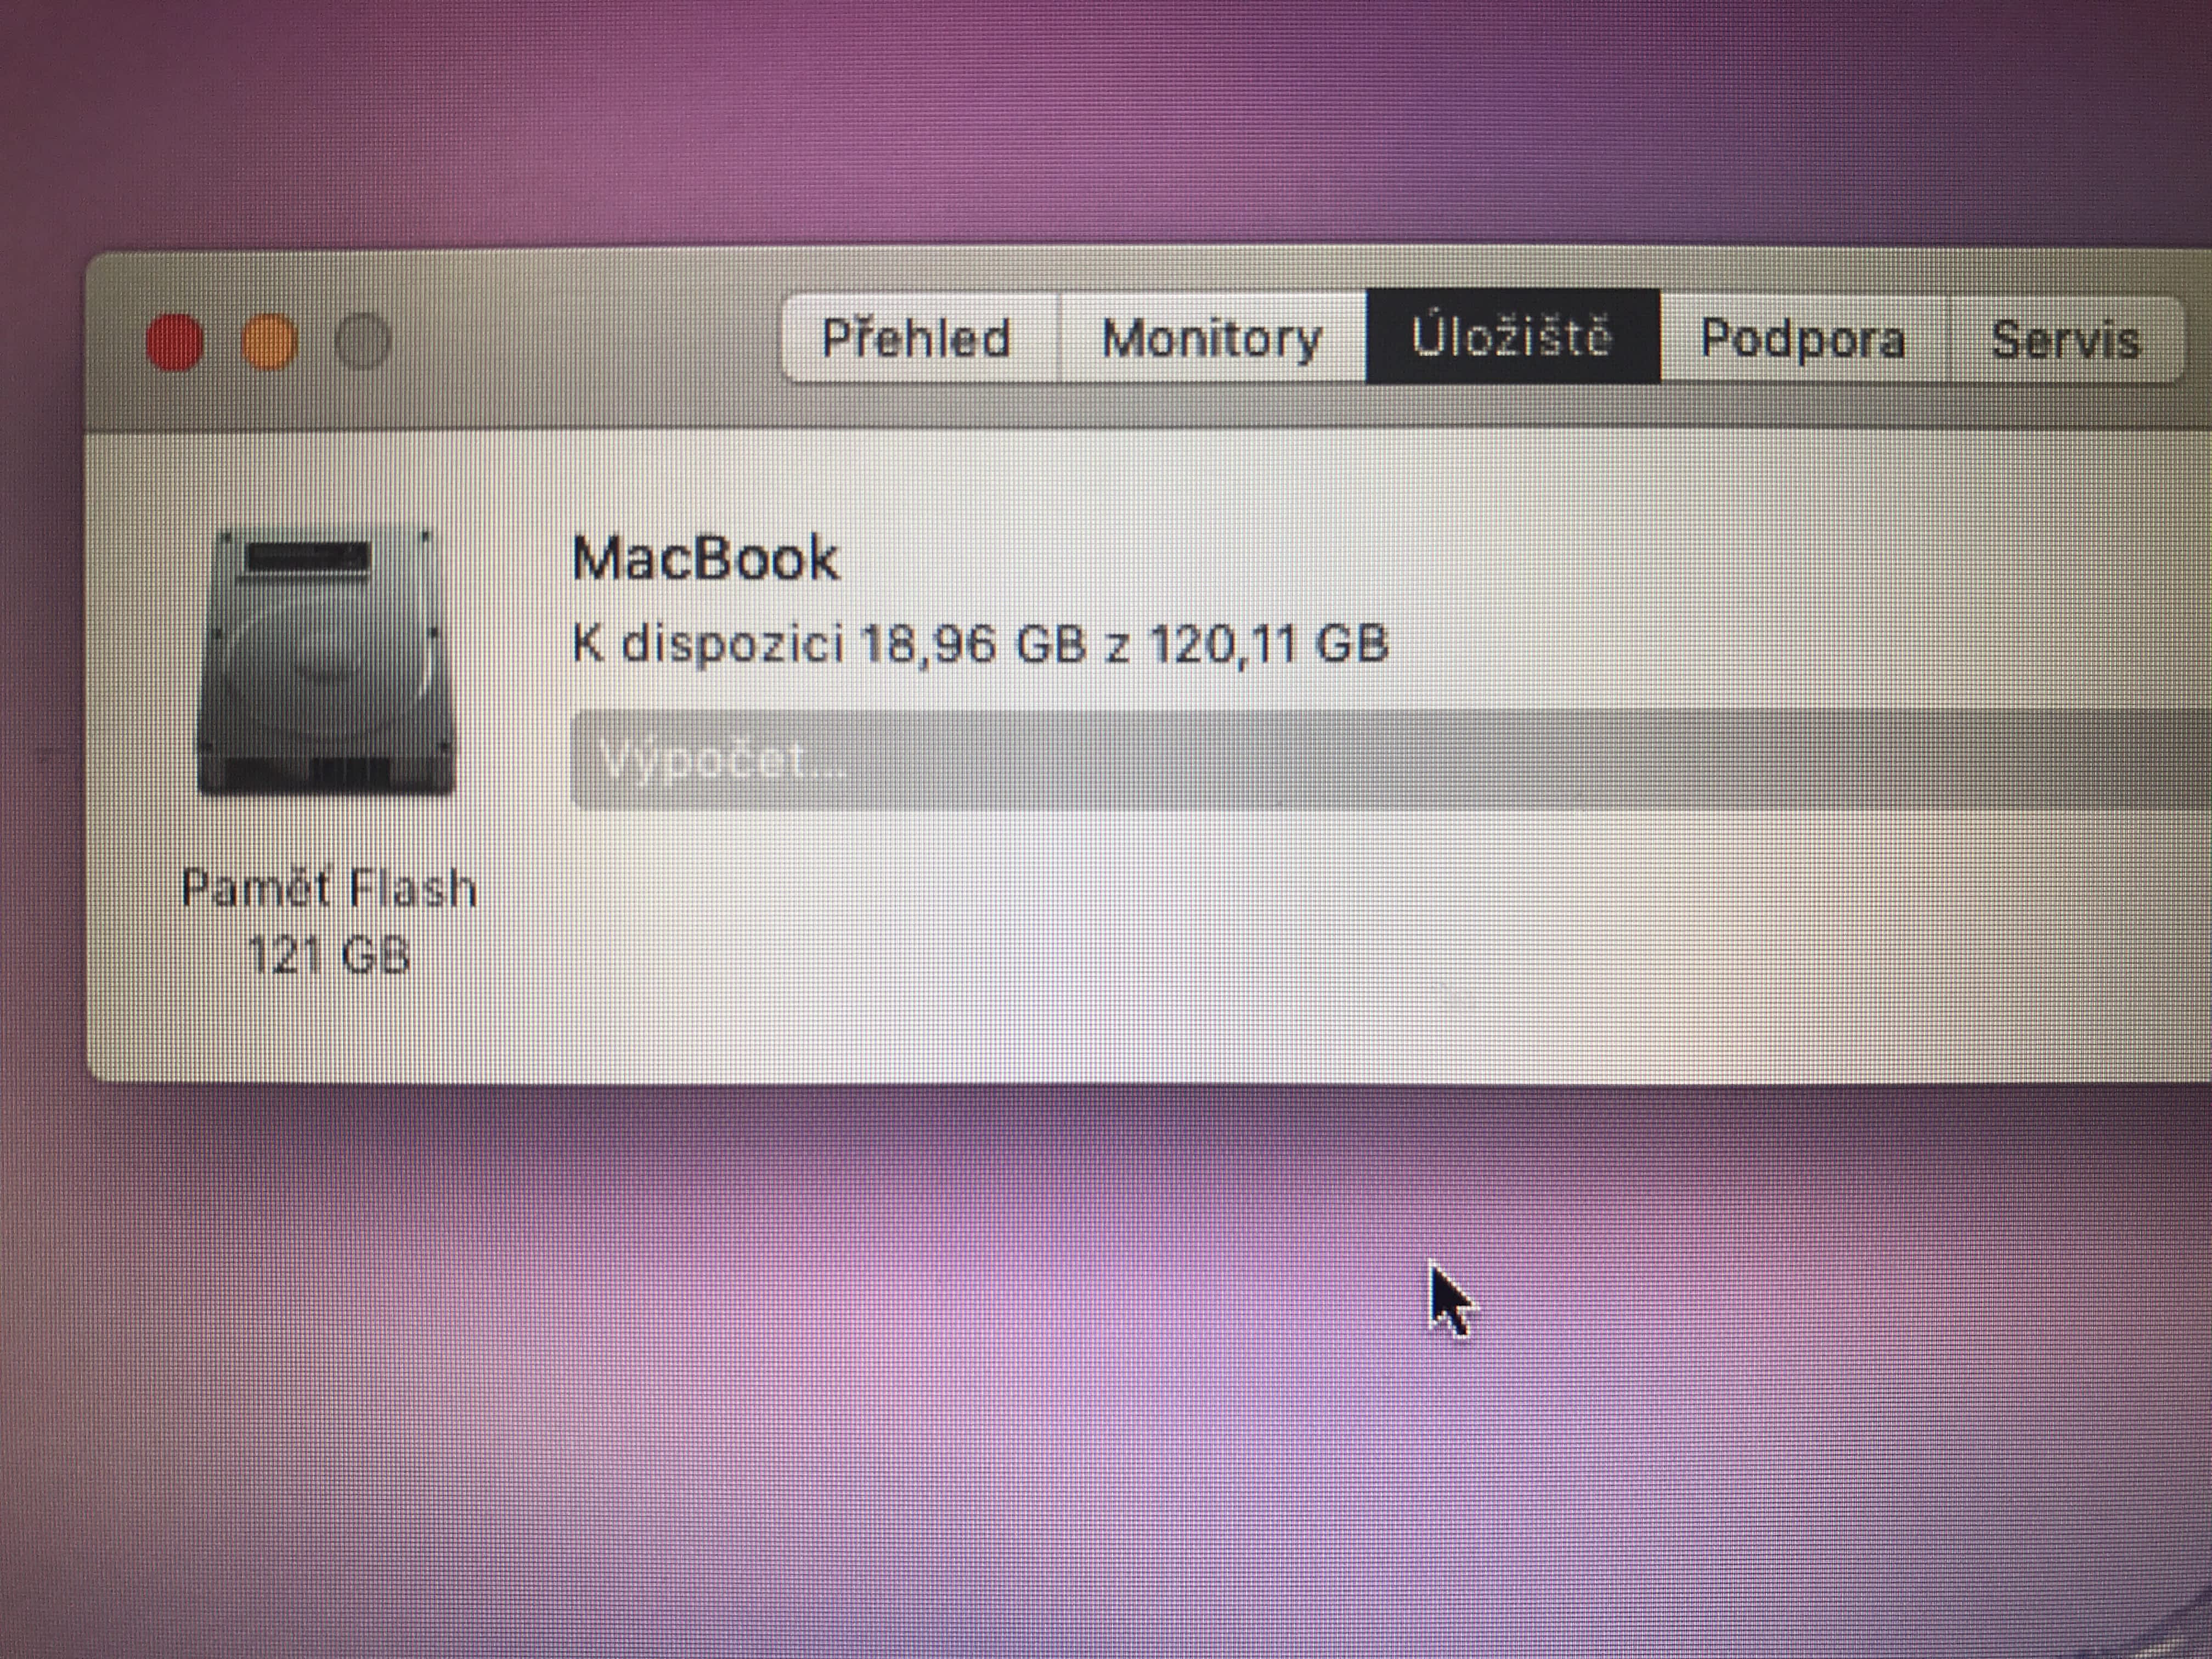Open the Servis tab
Image resolution: width=2212 pixels, height=1659 pixels.
(x=2066, y=339)
